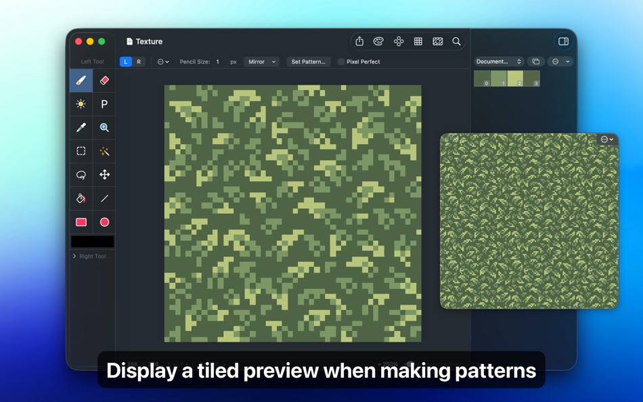Viewport: 643px width, 402px height.
Task: Toggle the right sidebar panel
Action: pyautogui.click(x=562, y=41)
